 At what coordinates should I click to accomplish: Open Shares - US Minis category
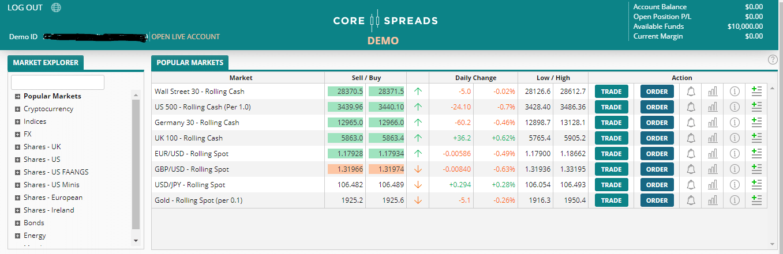pyautogui.click(x=51, y=185)
